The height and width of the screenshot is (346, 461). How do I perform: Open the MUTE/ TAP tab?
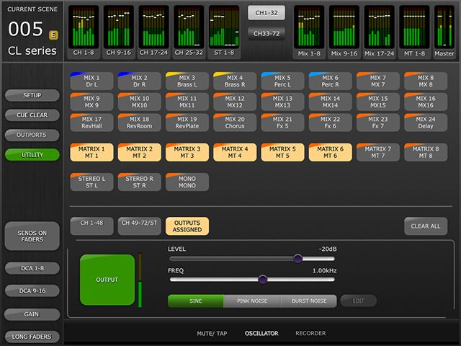tap(212, 333)
